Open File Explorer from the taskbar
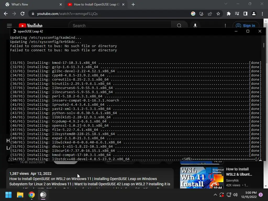This screenshot has height=201, width=268. pos(20,195)
